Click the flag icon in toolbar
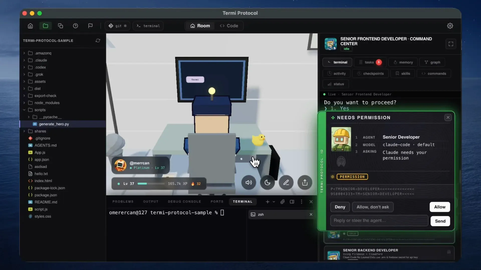 pos(90,26)
